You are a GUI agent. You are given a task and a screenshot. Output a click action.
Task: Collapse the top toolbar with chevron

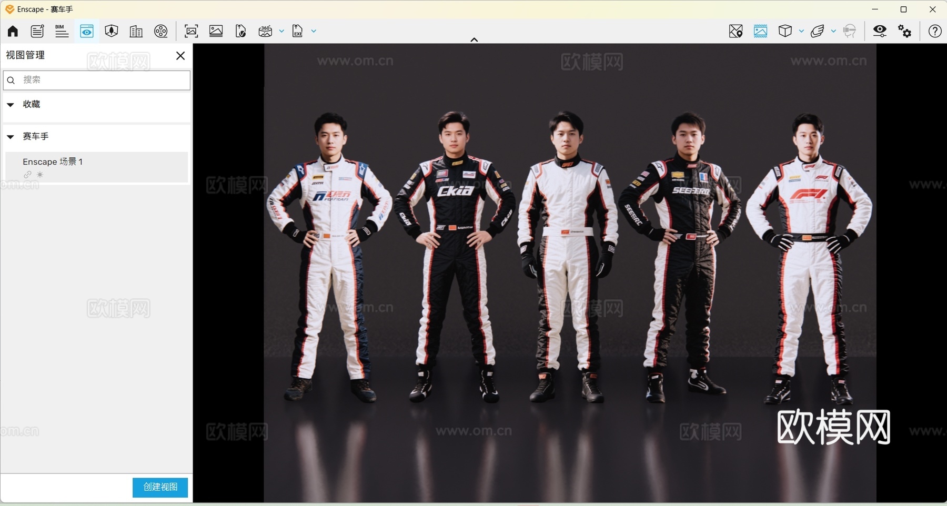pos(474,39)
